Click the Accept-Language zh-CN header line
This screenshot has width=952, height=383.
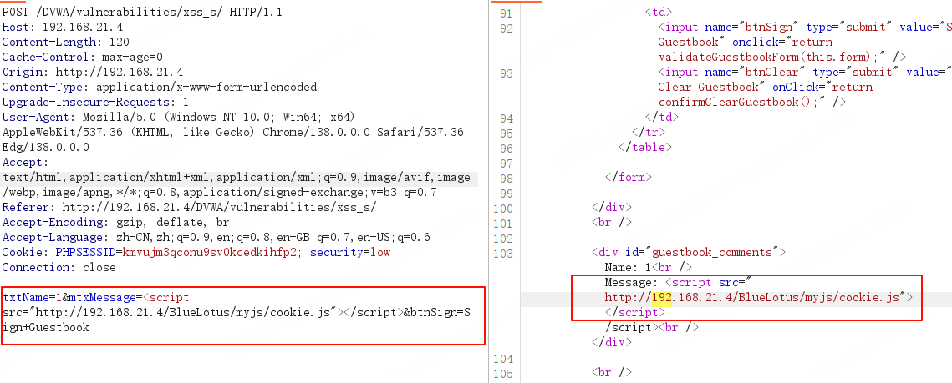point(216,238)
